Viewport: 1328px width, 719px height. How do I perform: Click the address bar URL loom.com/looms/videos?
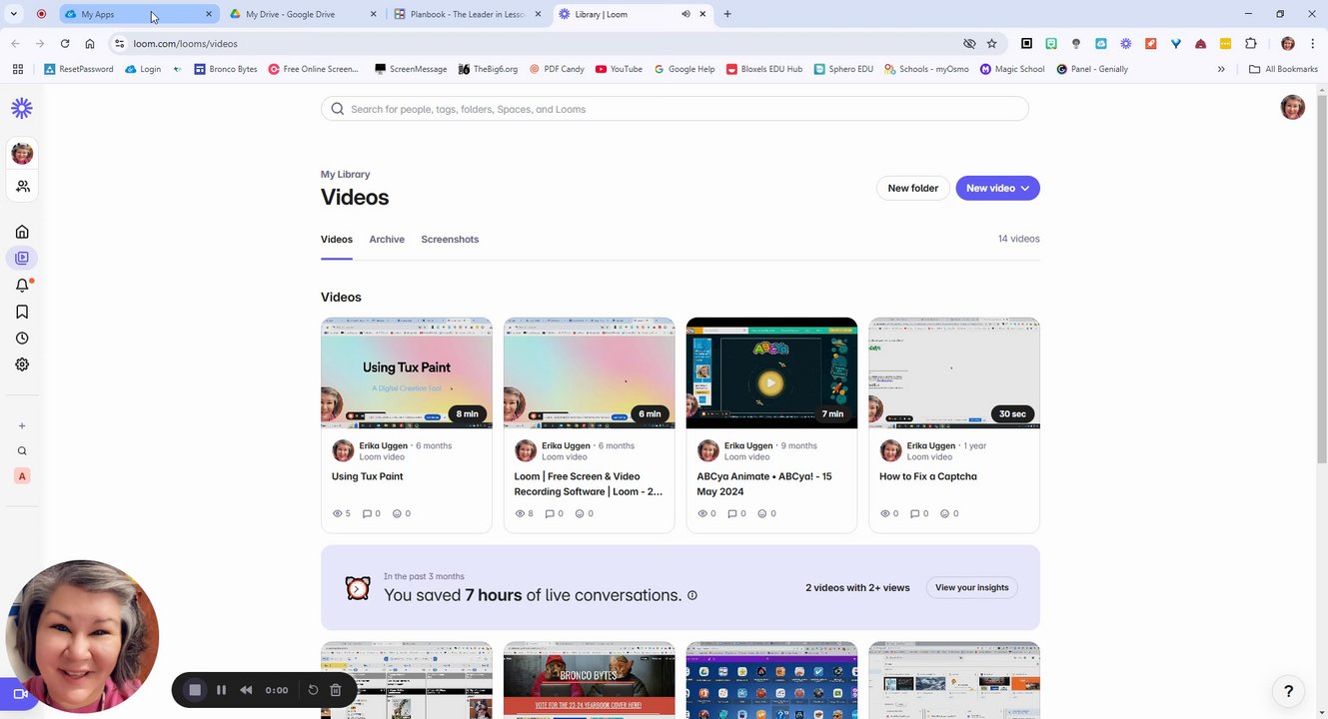185,44
